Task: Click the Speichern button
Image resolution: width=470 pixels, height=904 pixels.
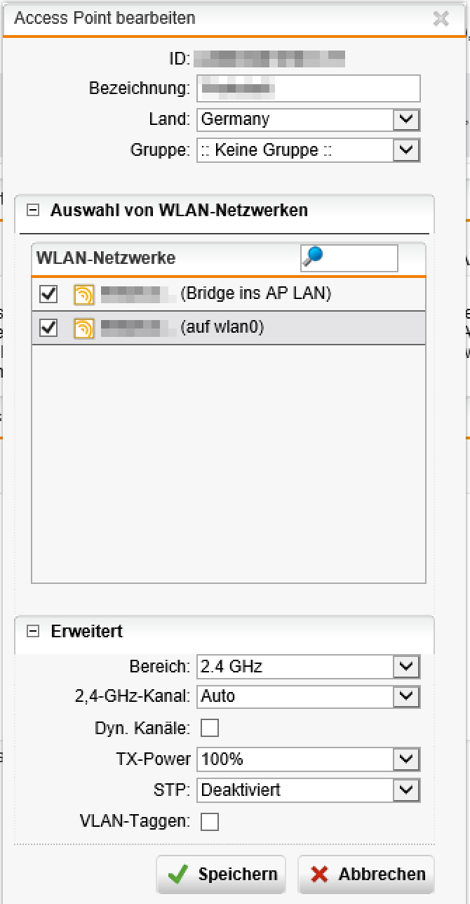Action: pyautogui.click(x=221, y=874)
